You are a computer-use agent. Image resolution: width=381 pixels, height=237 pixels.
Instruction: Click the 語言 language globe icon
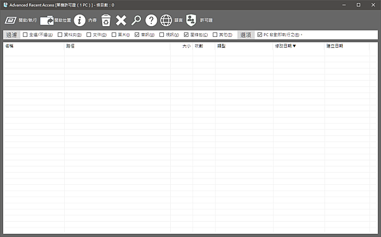point(166,20)
